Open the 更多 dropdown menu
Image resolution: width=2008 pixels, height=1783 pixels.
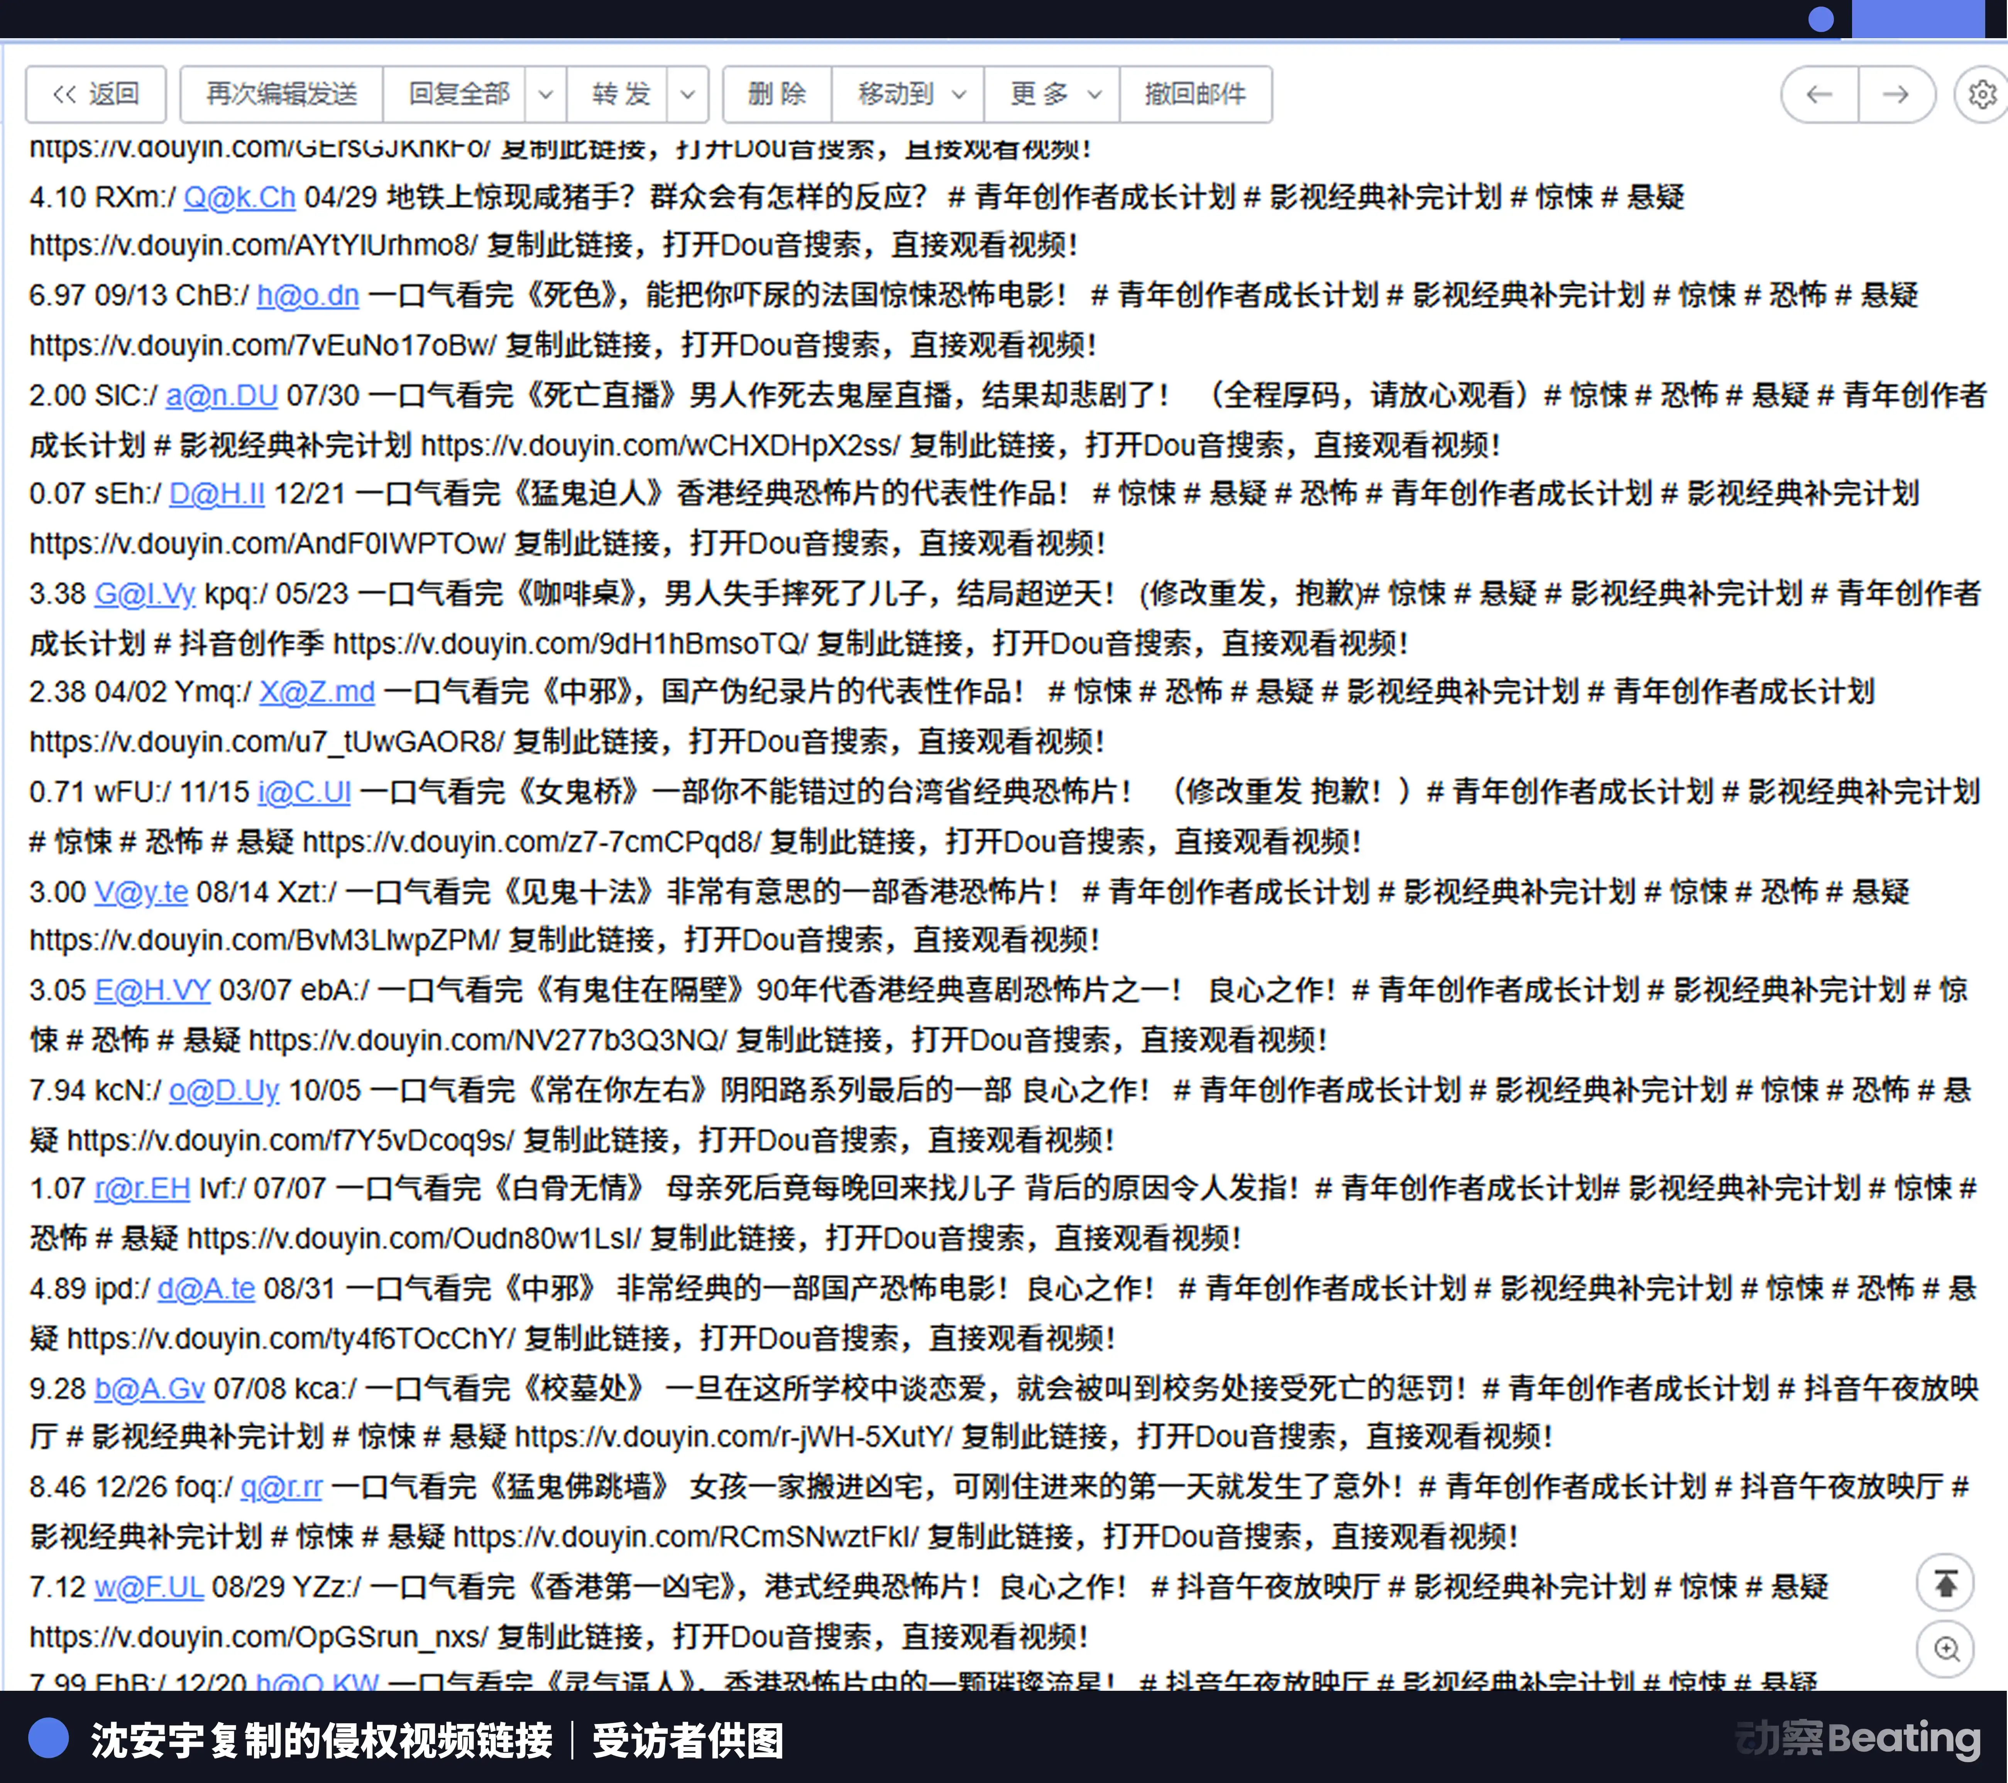click(x=1052, y=94)
